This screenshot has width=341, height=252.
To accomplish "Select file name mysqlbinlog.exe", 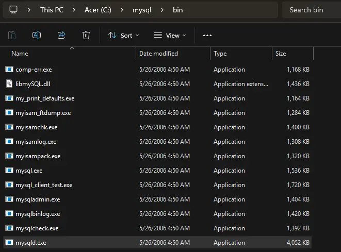I will click(x=38, y=214).
